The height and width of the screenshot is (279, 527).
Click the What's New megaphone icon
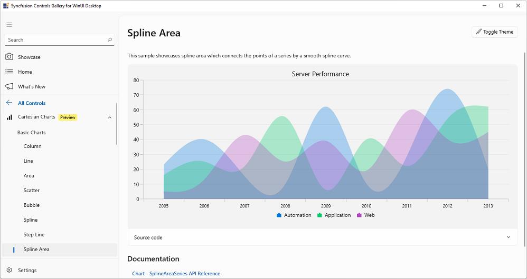click(x=9, y=86)
